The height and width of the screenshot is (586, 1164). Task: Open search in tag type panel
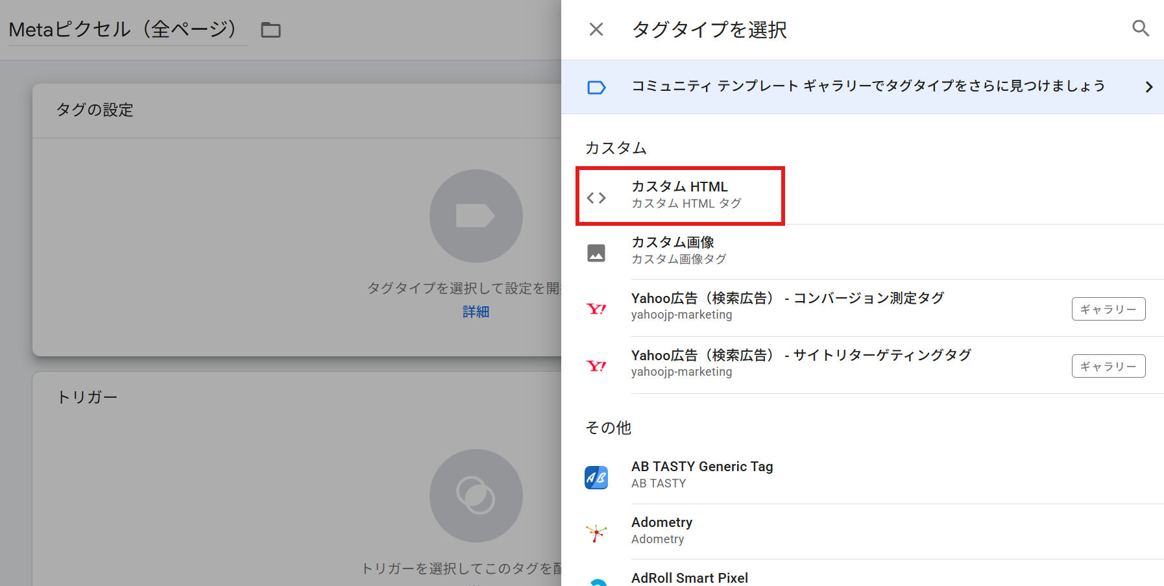pos(1140,29)
